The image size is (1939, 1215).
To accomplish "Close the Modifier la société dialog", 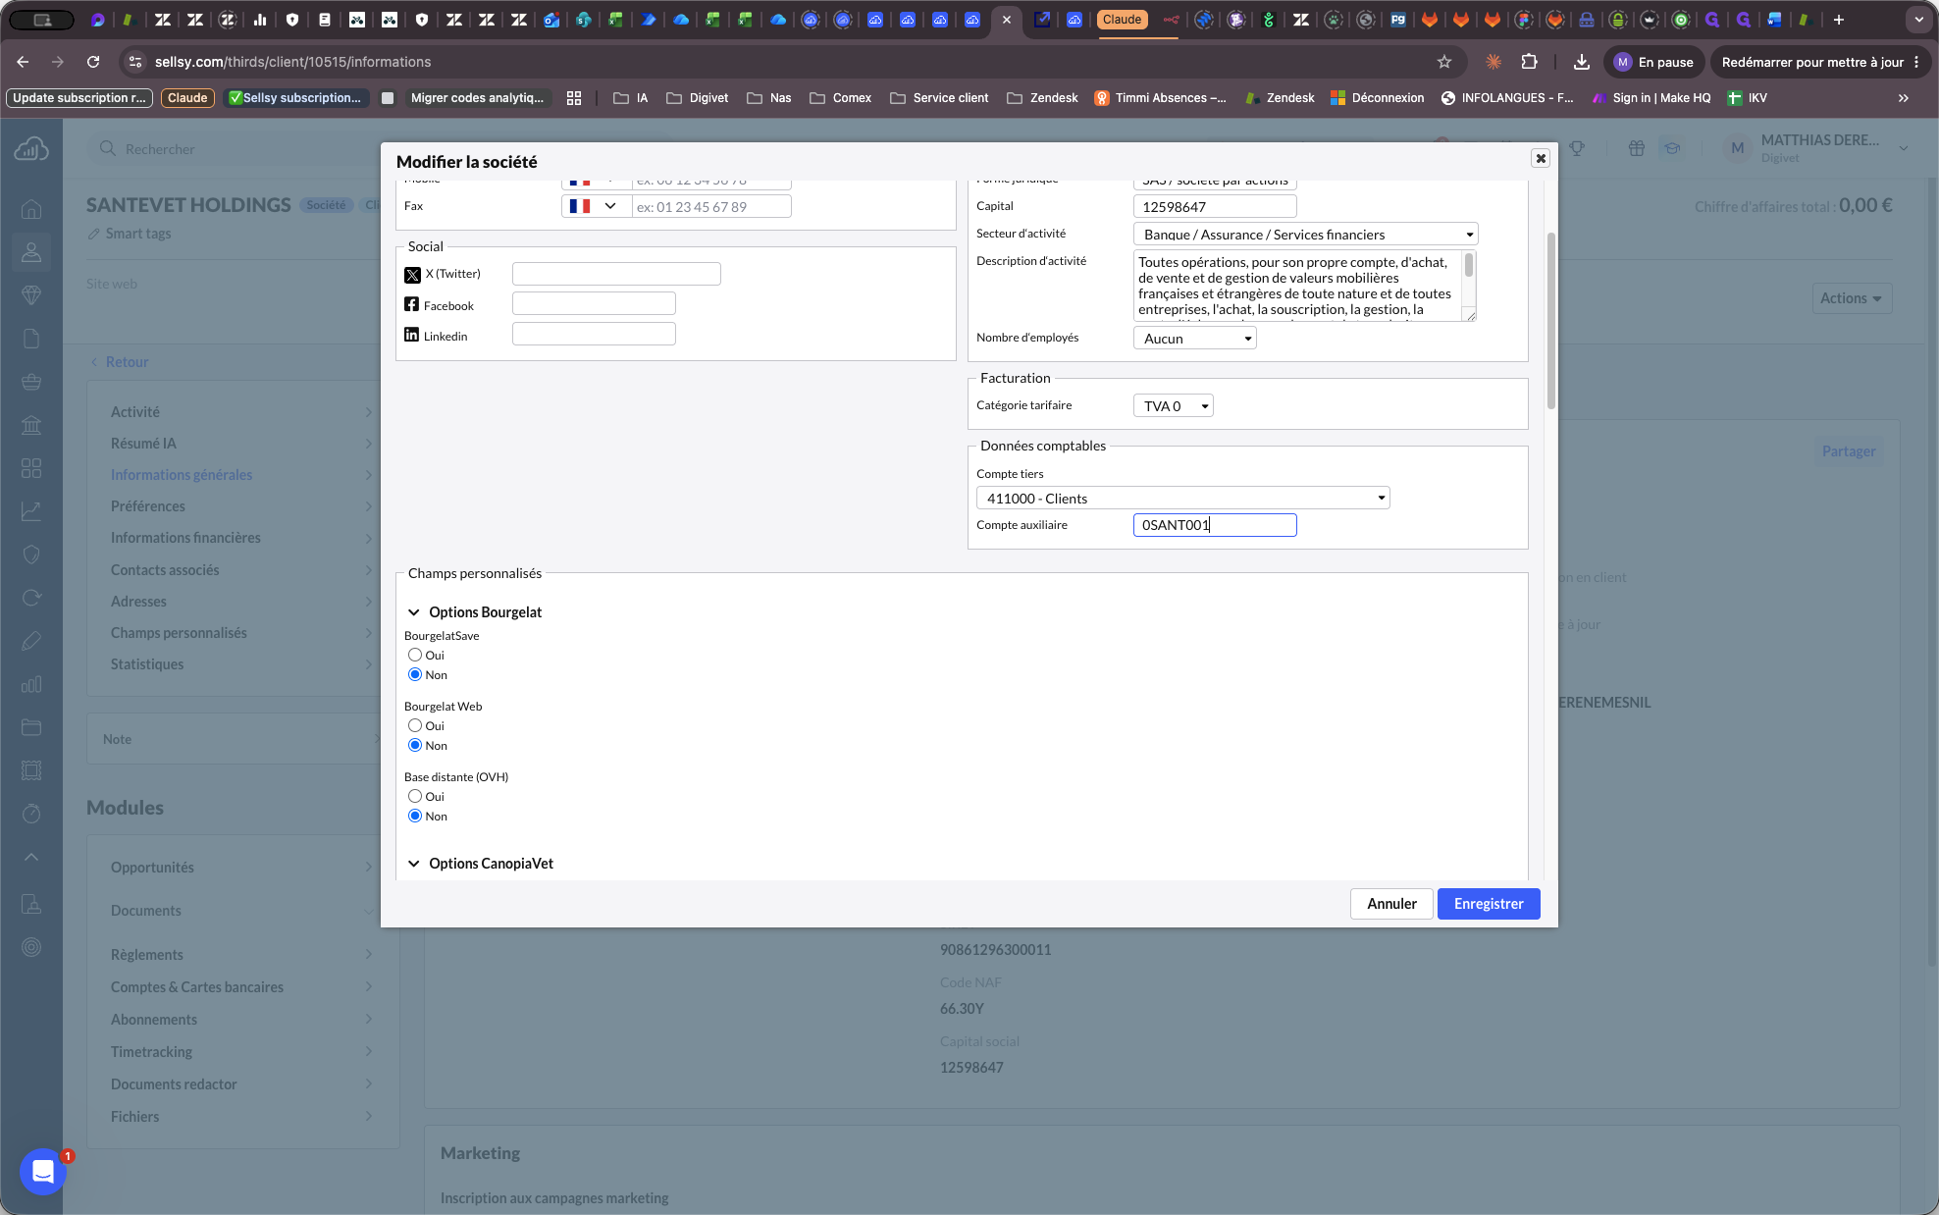I will pos(1541,158).
